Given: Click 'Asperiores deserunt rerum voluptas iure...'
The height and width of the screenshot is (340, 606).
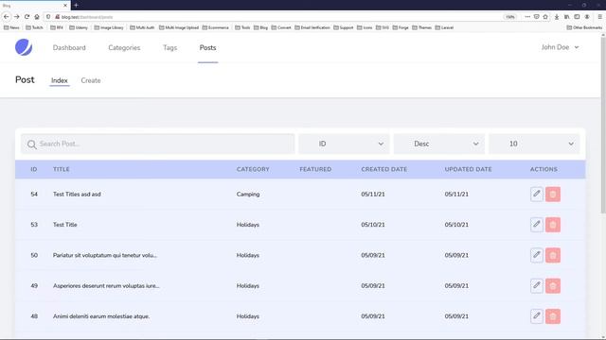Looking at the screenshot, I should (x=106, y=285).
